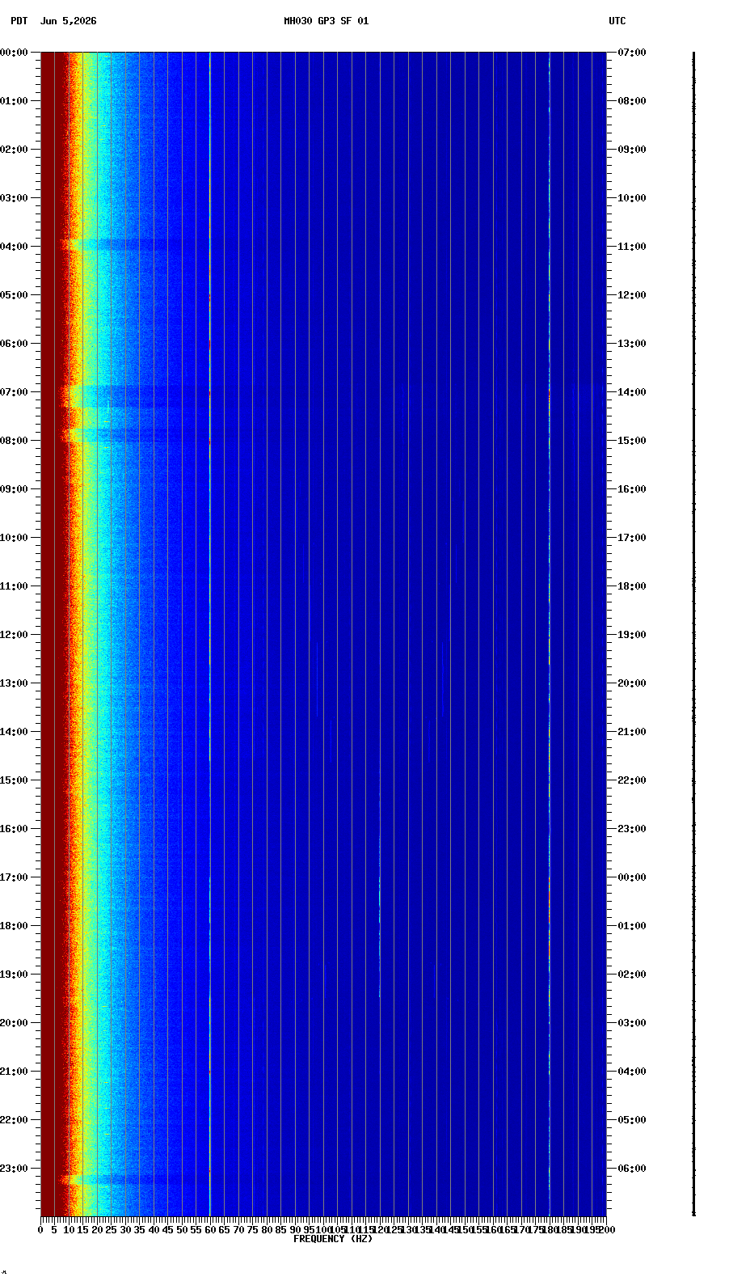Click the PDT time label '06:00'
The height and width of the screenshot is (1281, 729).
click(14, 344)
